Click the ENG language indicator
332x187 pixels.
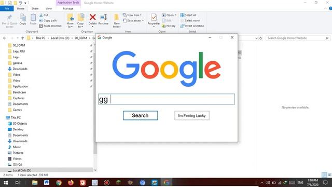click(x=300, y=182)
